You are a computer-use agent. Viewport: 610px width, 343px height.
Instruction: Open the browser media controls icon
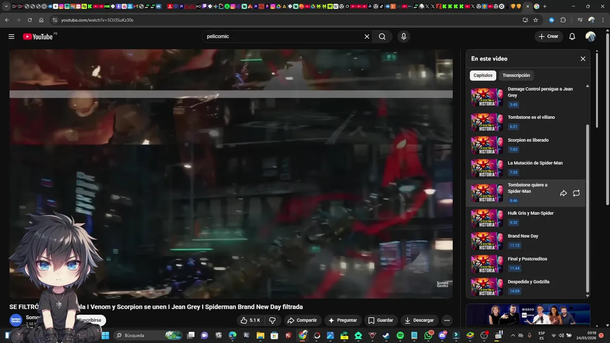pyautogui.click(x=579, y=20)
